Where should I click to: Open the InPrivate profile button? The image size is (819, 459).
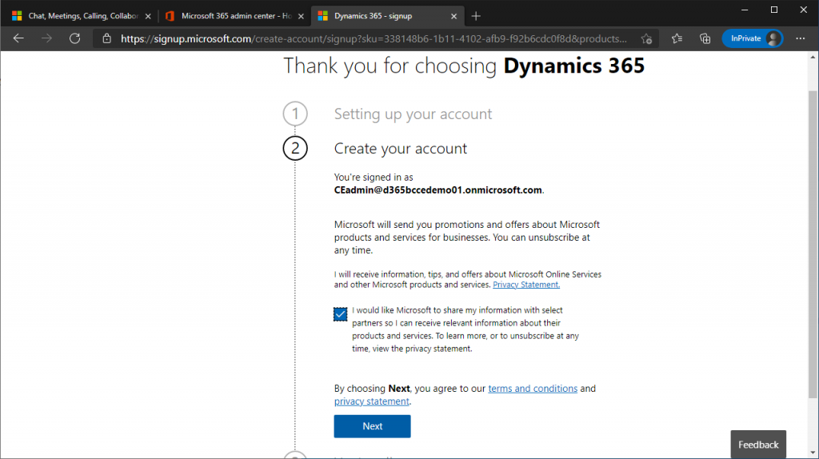pyautogui.click(x=752, y=38)
